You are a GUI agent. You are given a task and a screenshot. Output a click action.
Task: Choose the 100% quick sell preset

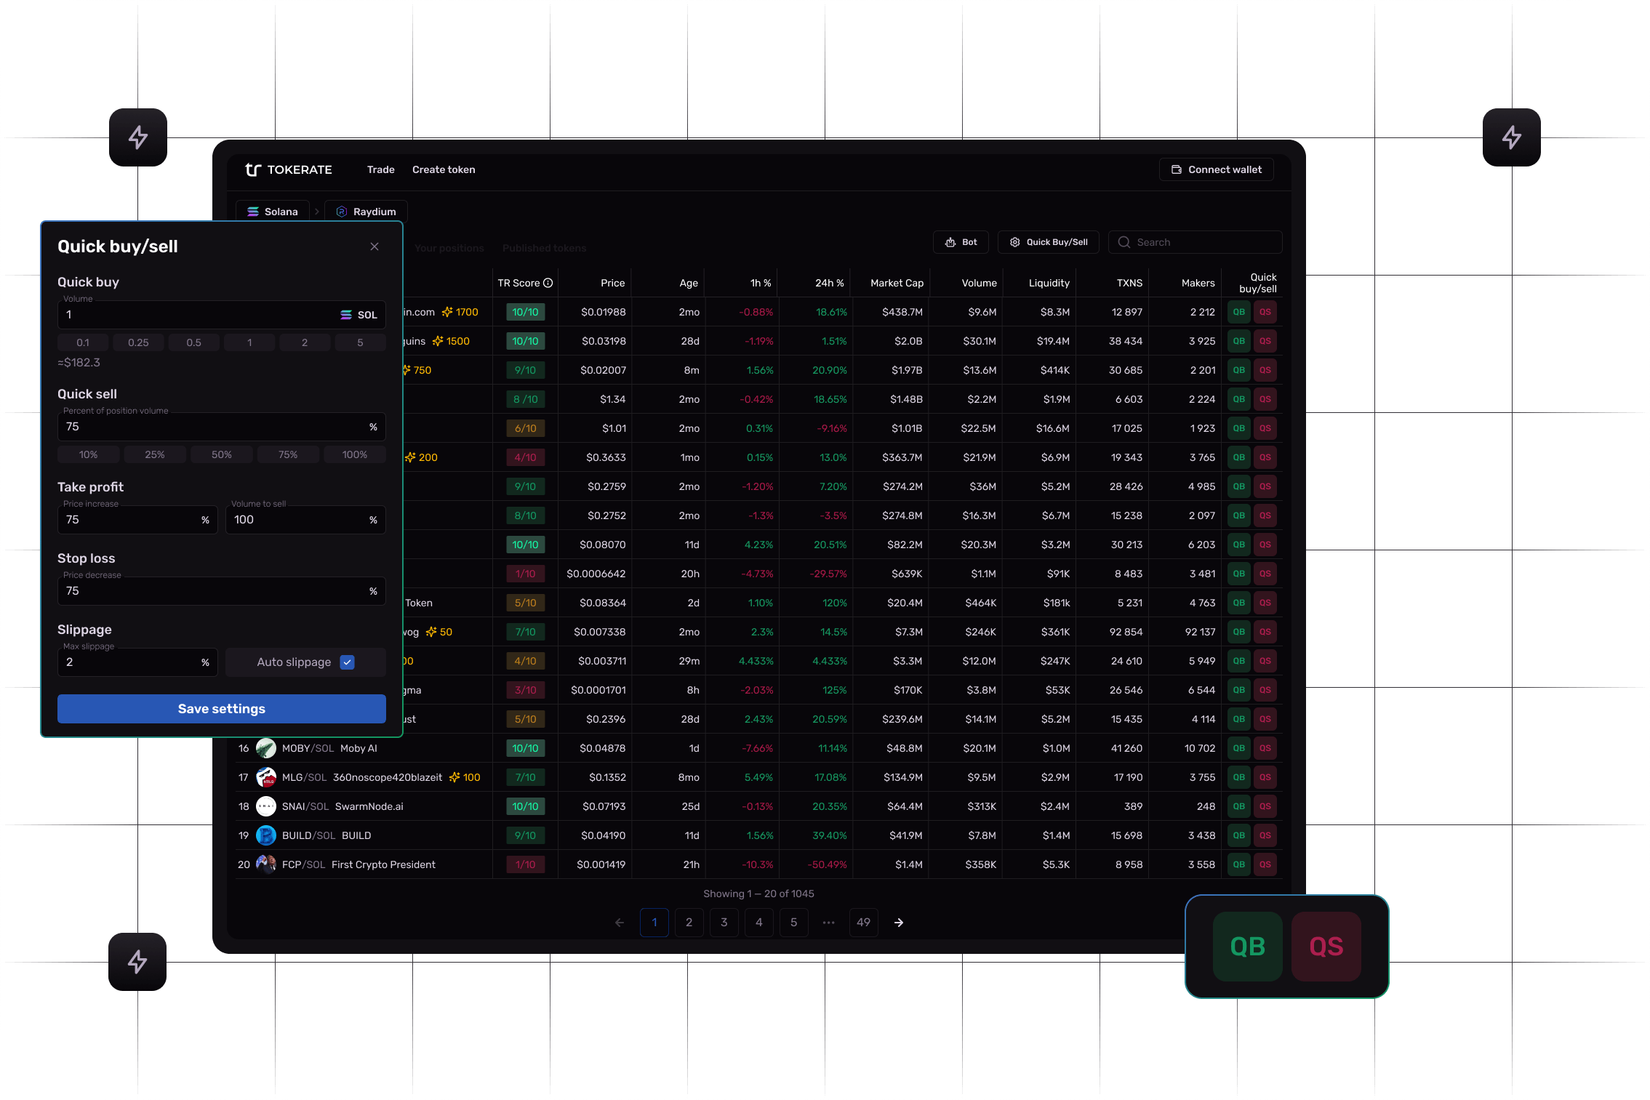tap(355, 454)
